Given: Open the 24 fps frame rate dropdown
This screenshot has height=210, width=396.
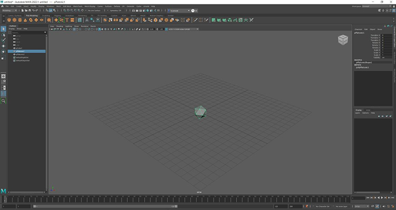Looking at the screenshot, I should 361,206.
